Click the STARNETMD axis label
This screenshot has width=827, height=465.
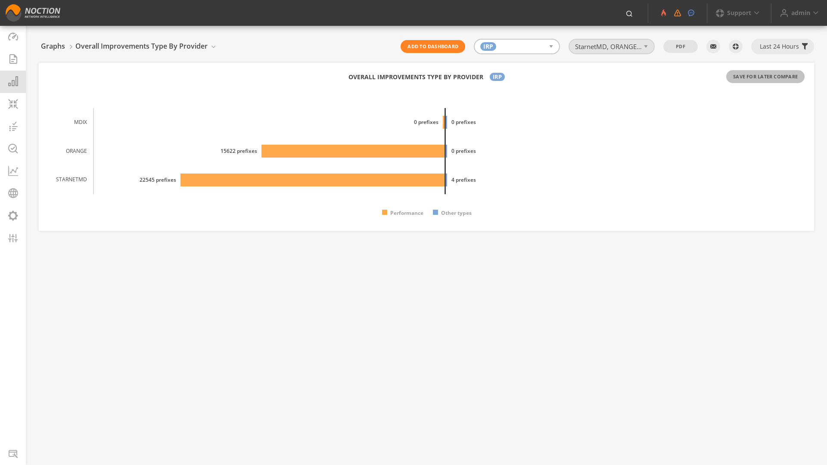72,180
